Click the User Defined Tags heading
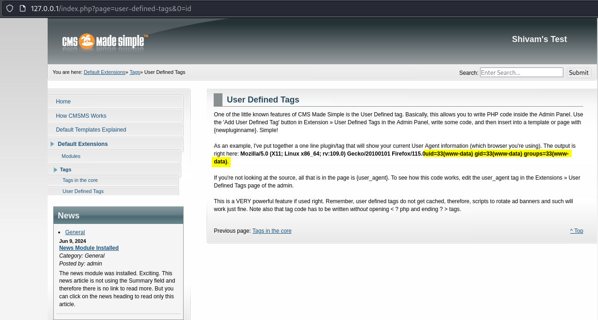This screenshot has width=598, height=320. (x=263, y=100)
